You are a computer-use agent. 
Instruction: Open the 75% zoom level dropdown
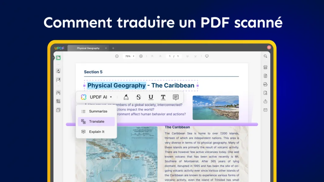(x=129, y=56)
